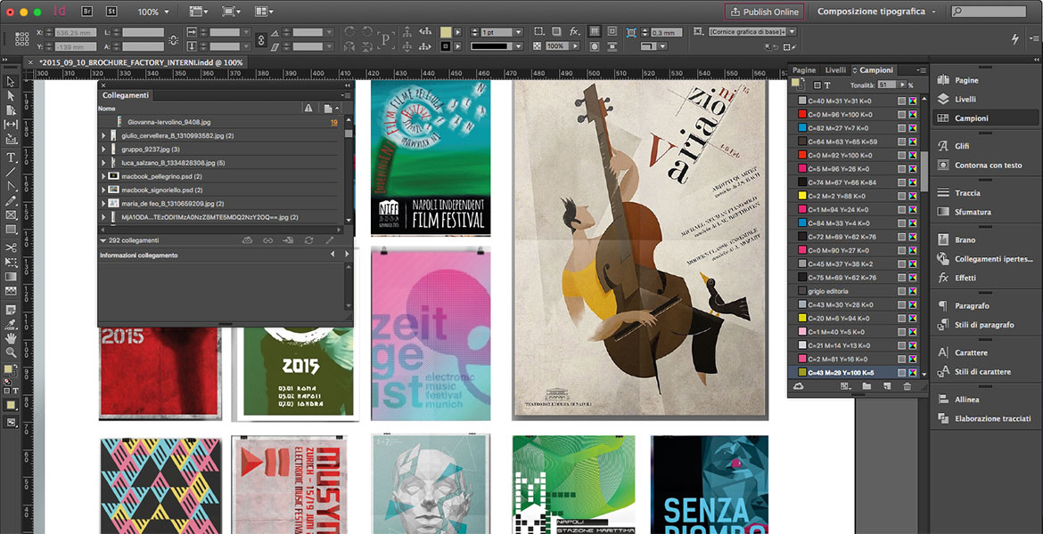Collapse the 292 collegamenti section triangle
The image size is (1043, 534).
coord(103,240)
